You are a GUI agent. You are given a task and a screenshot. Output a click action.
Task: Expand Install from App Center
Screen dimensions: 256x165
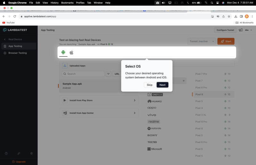99,113
